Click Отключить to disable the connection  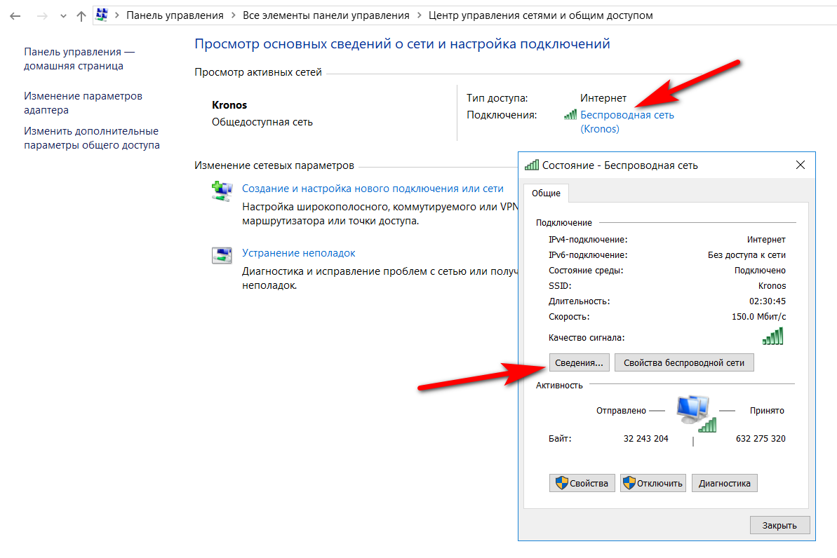pos(653,483)
